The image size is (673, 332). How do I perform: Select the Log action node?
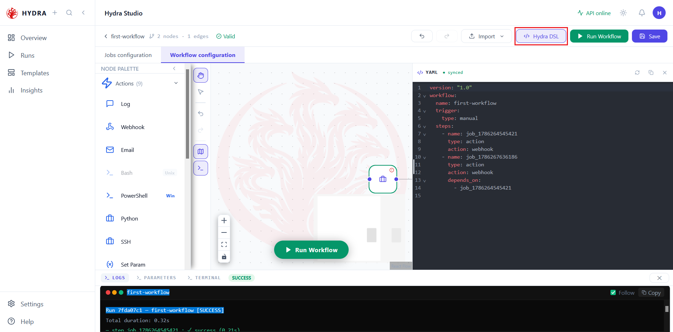click(141, 104)
